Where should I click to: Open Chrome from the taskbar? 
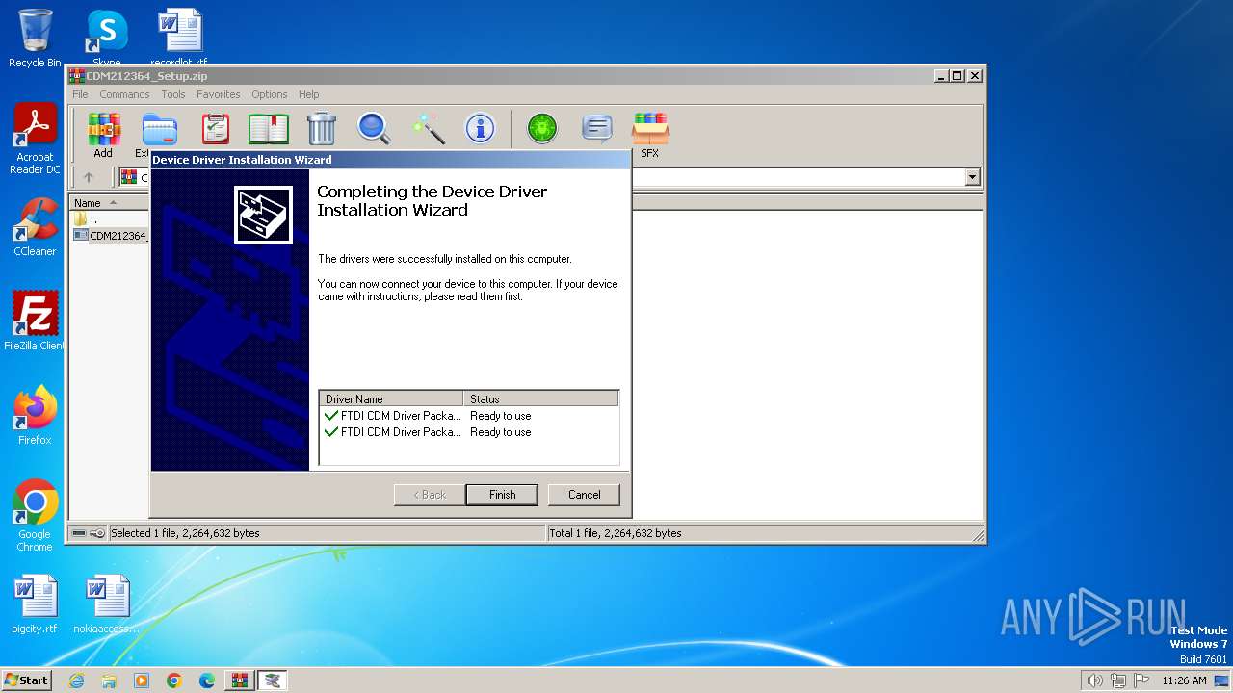[x=174, y=680]
